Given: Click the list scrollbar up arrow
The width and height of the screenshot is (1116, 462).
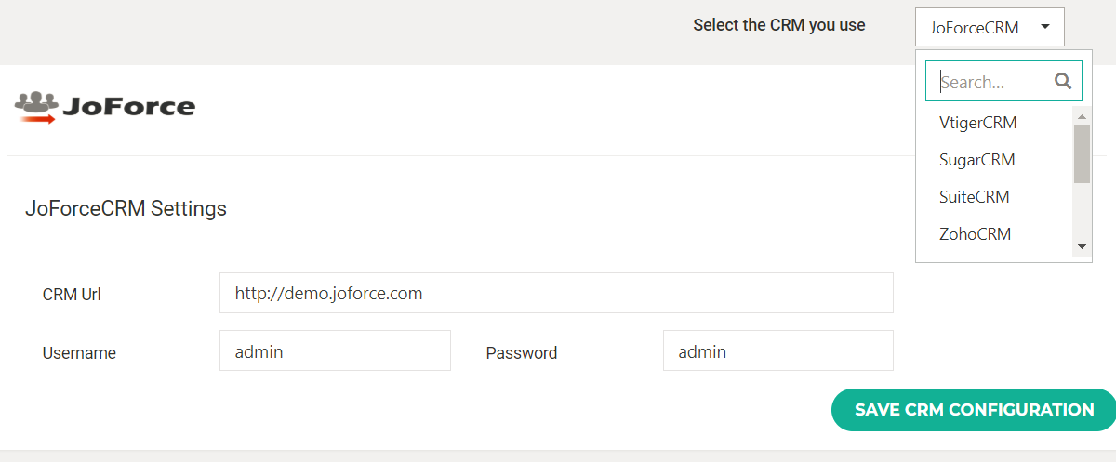Looking at the screenshot, I should 1082,116.
